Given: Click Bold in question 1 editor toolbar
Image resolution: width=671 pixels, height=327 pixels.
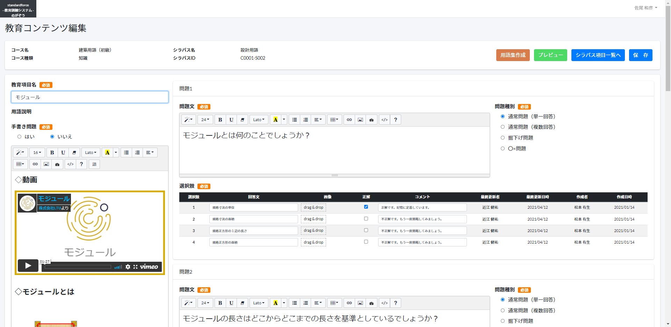Looking at the screenshot, I should click(220, 120).
